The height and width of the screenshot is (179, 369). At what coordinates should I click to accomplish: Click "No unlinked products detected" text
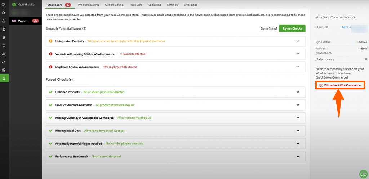click(104, 92)
